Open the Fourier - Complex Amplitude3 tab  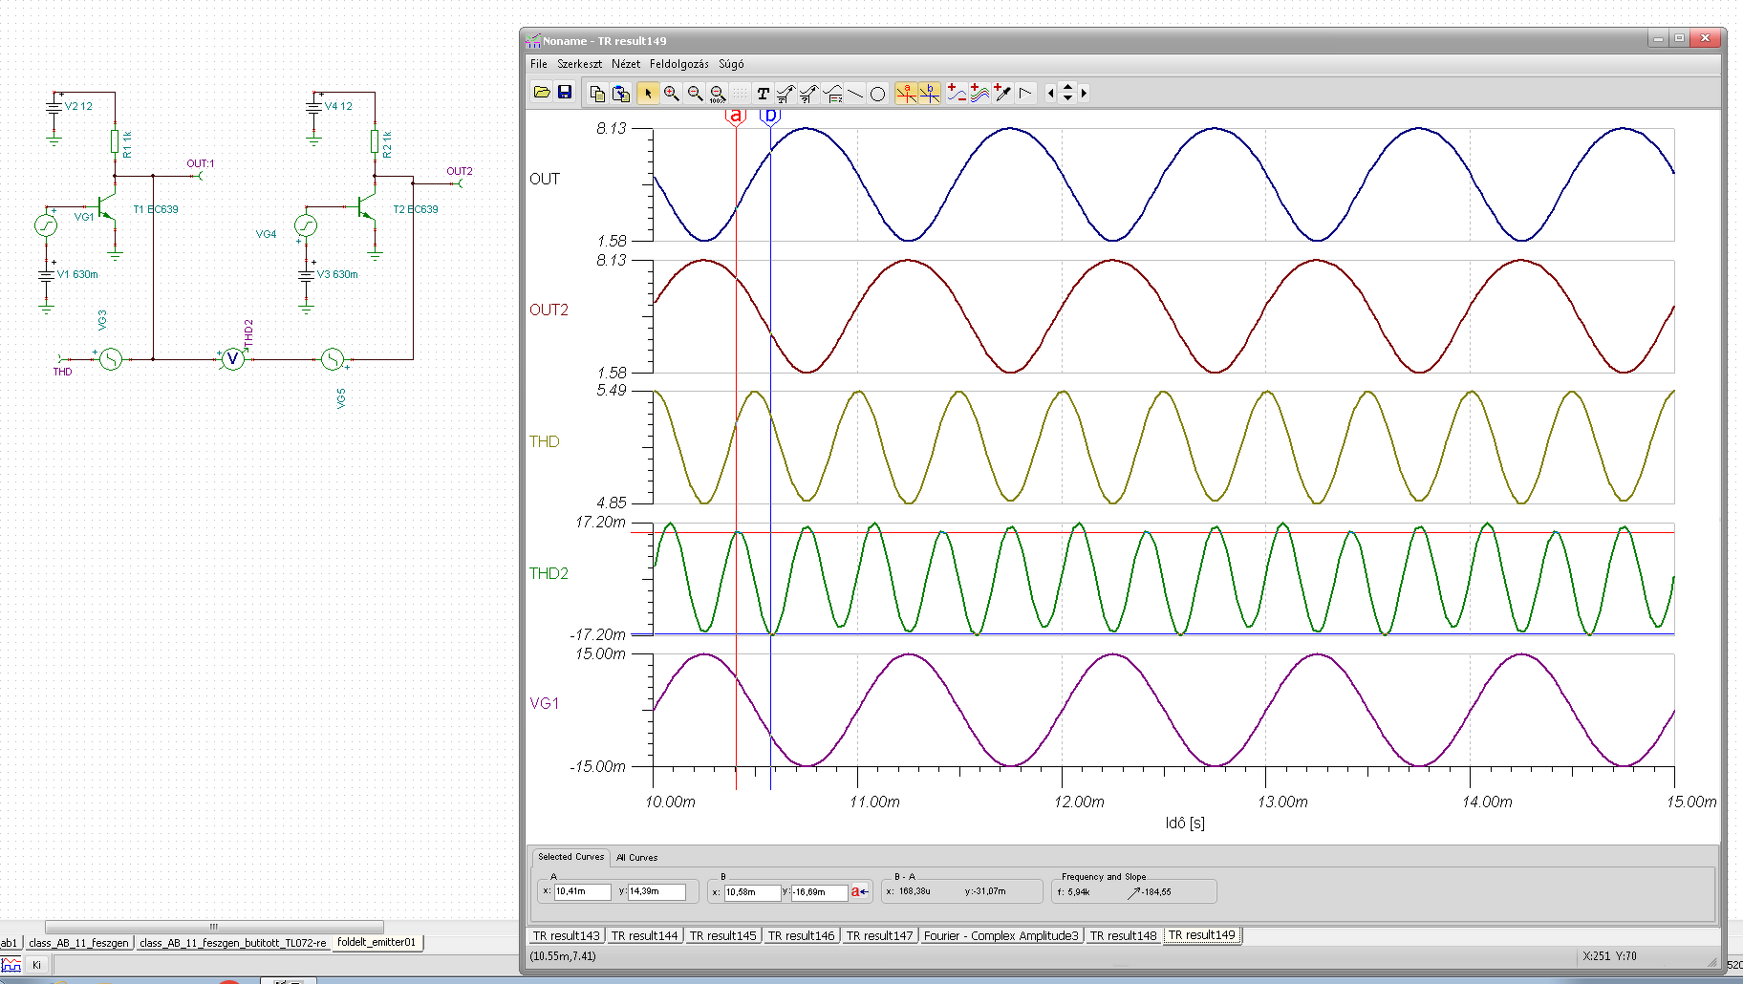(x=1000, y=935)
